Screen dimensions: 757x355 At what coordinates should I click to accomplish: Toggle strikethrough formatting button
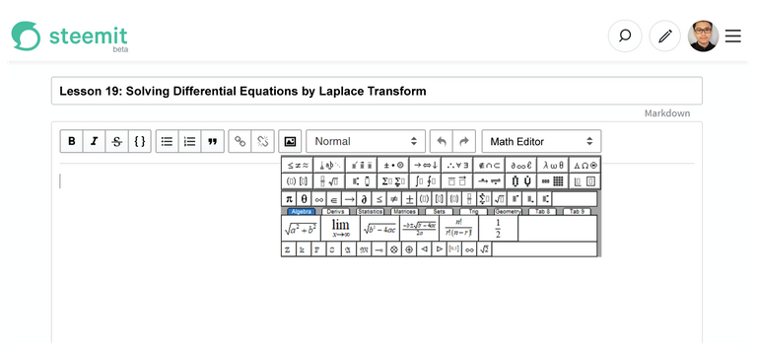coord(117,142)
